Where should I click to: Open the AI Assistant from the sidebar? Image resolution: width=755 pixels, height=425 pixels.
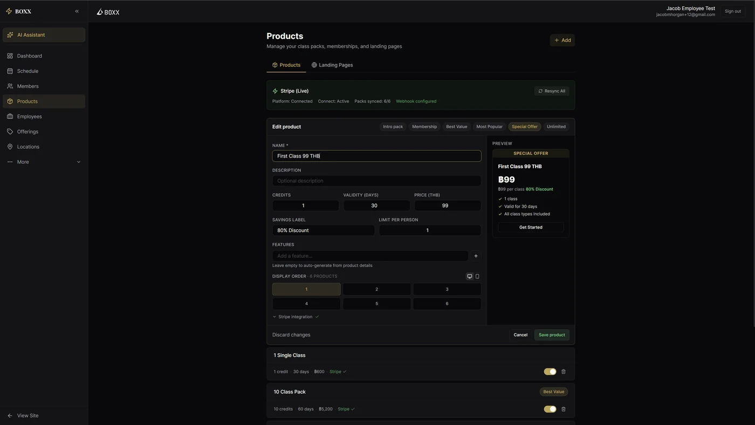[10, 35]
